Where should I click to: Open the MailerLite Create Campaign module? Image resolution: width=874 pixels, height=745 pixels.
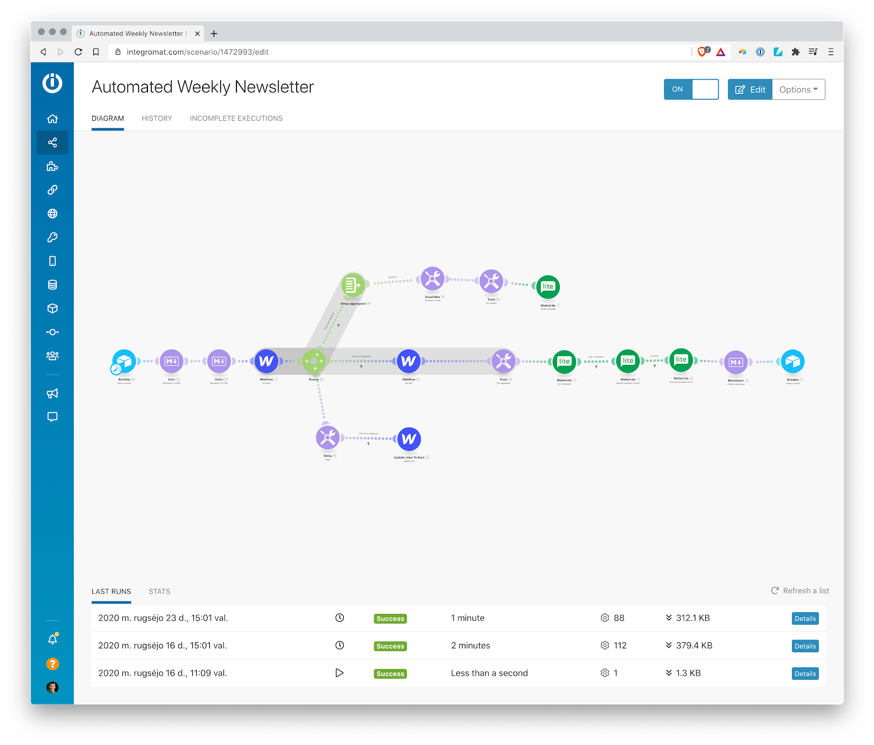coord(548,287)
